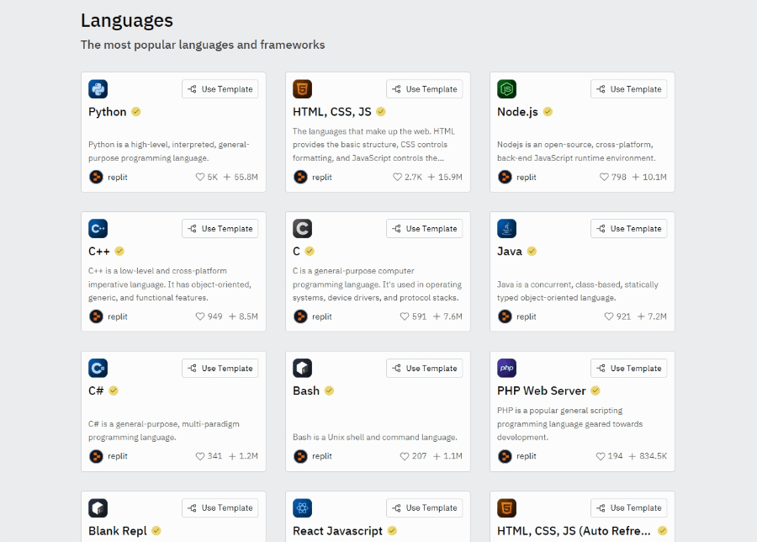This screenshot has width=757, height=542.
Task: Click the HTML5 logo on the HTML, CSS, JS card
Action: click(302, 89)
